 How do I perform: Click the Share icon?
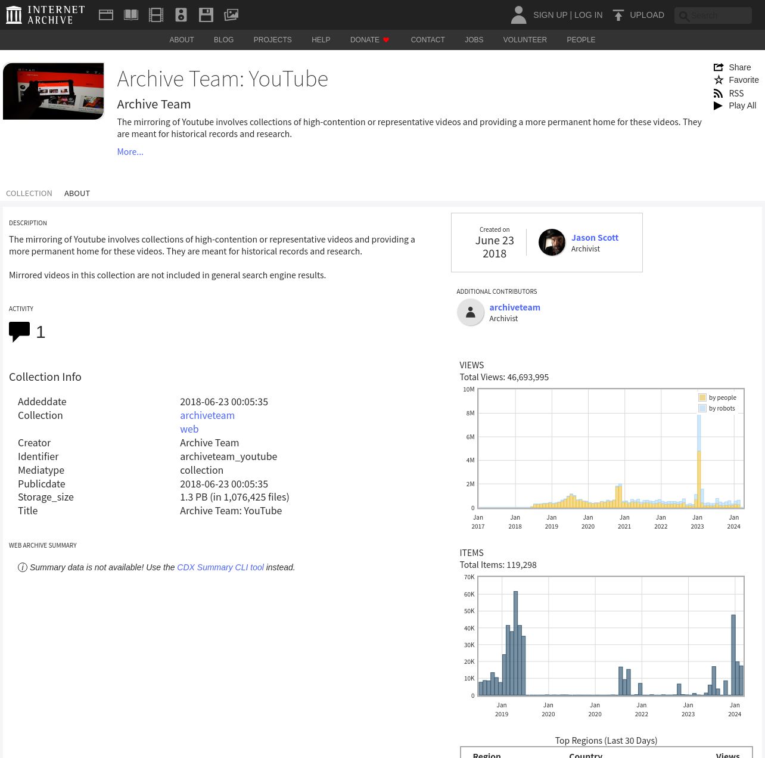coord(719,67)
